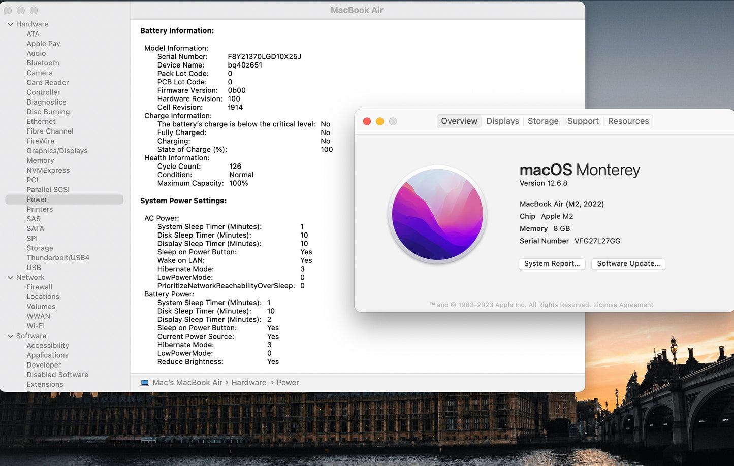
Task: Switch to the Displays tab
Action: click(502, 121)
